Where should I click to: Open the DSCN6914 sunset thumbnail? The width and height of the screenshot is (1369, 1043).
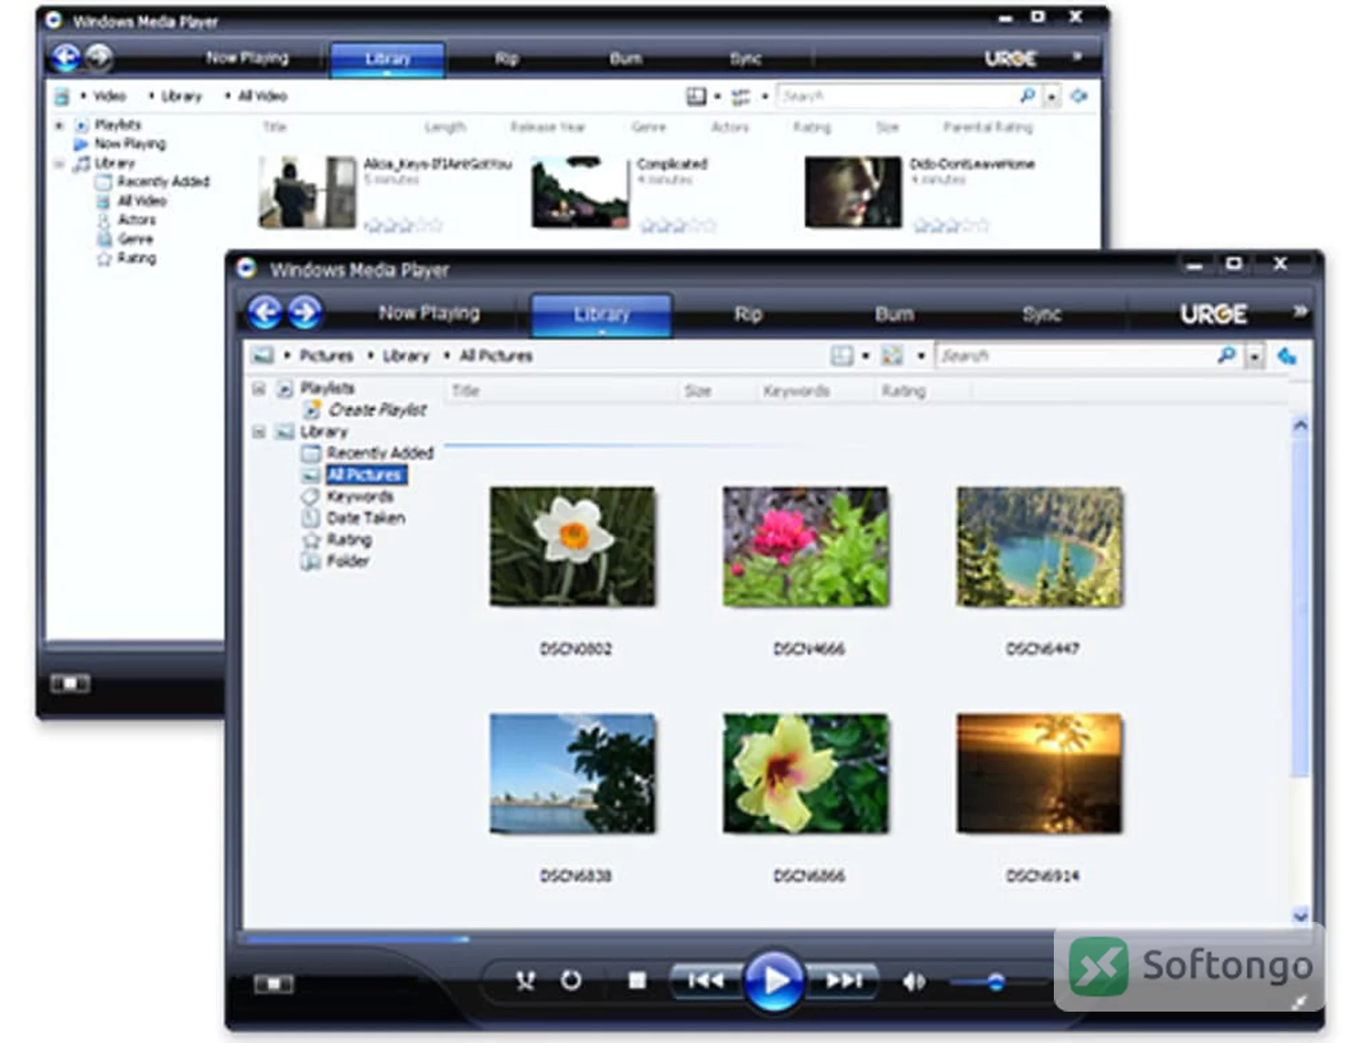pos(1039,774)
